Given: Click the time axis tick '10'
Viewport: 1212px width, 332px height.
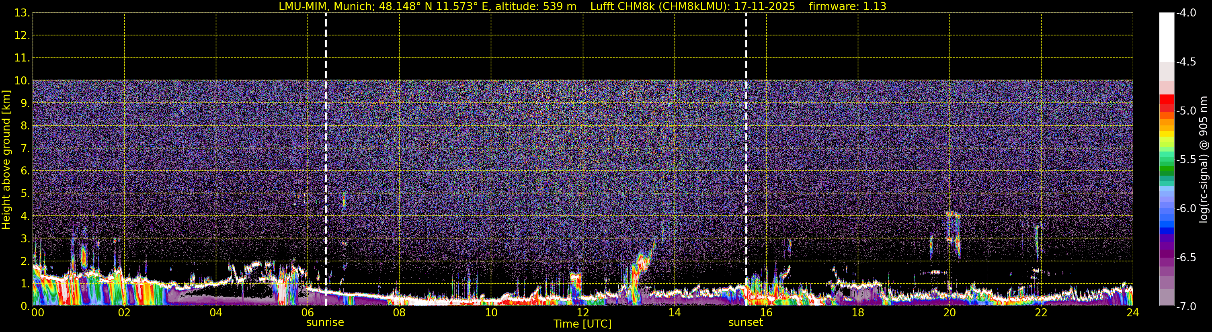Looking at the screenshot, I should (x=491, y=313).
